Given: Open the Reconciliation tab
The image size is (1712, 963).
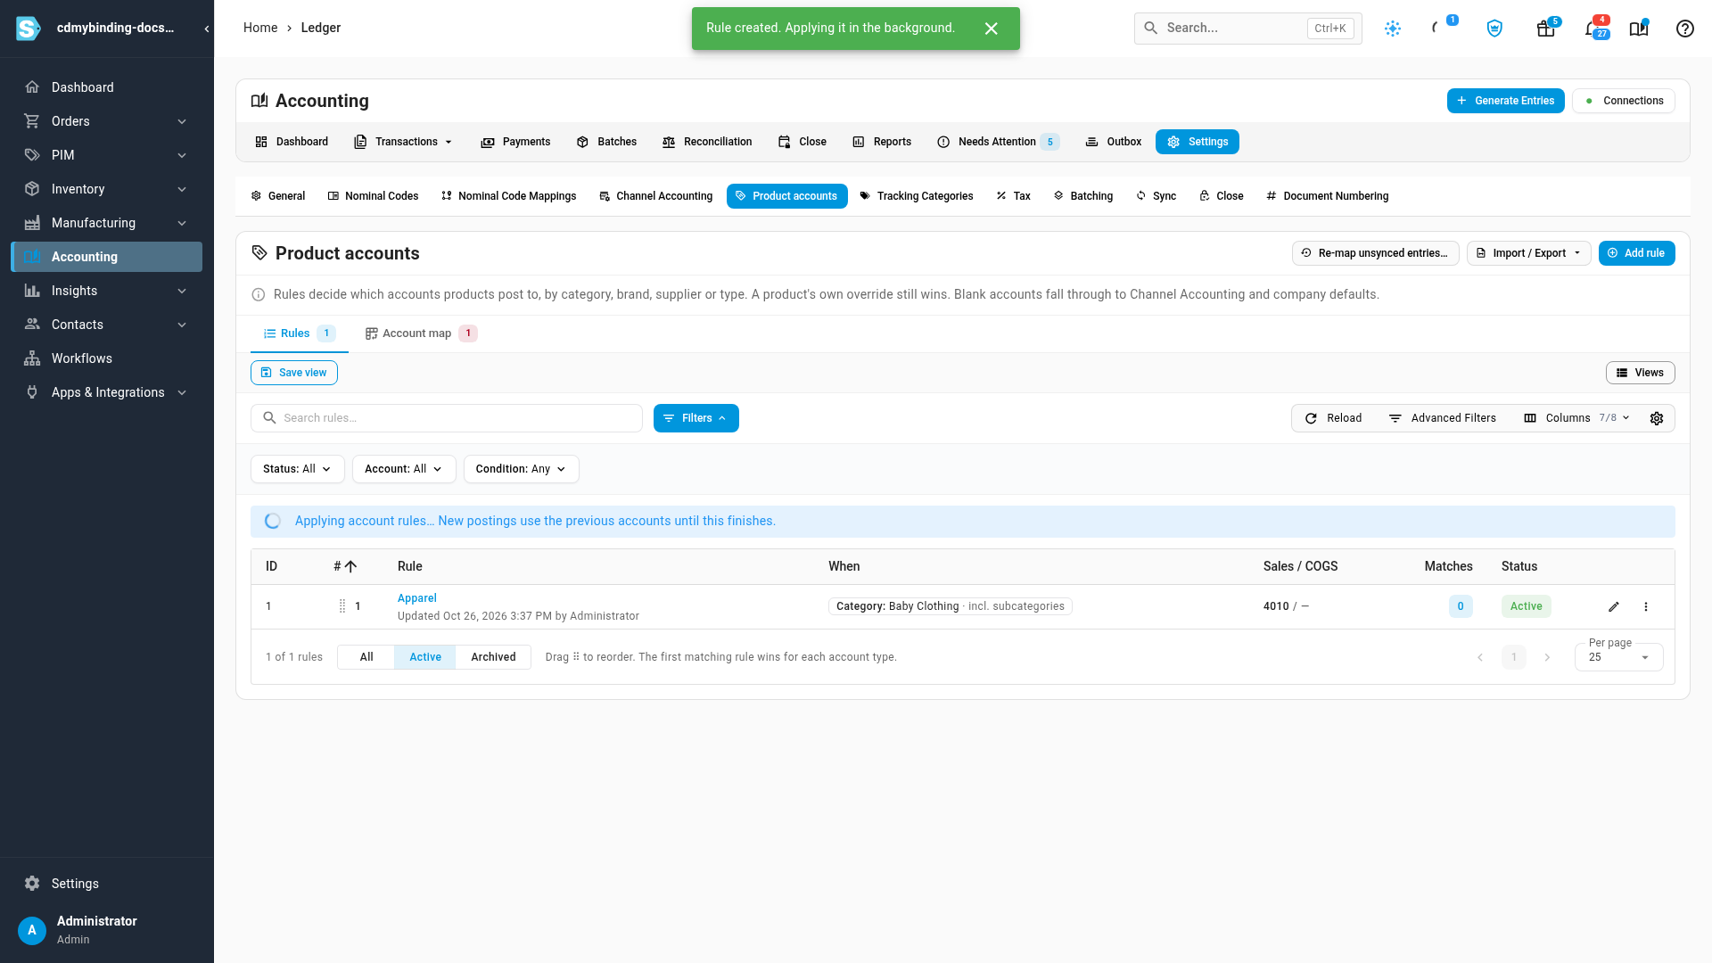Looking at the screenshot, I should pos(707,142).
